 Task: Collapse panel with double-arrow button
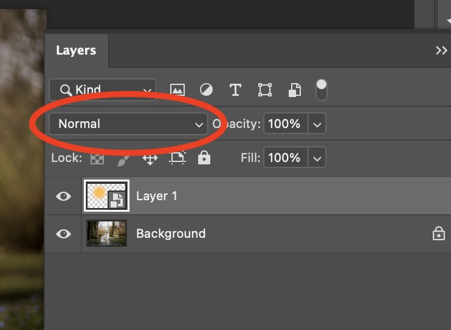[441, 50]
